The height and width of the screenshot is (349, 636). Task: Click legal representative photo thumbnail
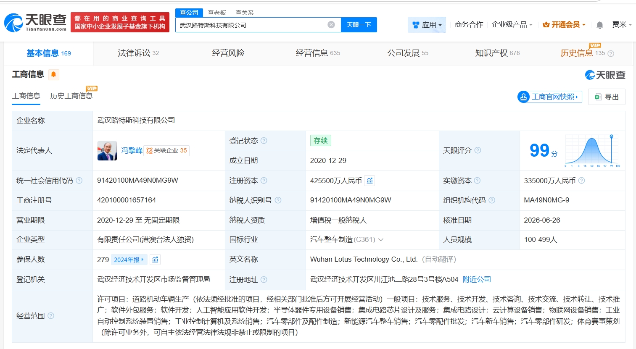point(107,151)
